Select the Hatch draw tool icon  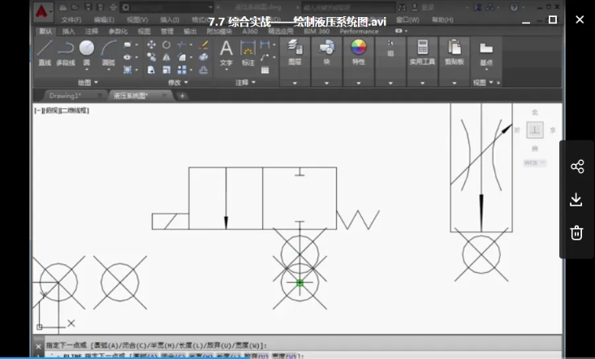(127, 70)
